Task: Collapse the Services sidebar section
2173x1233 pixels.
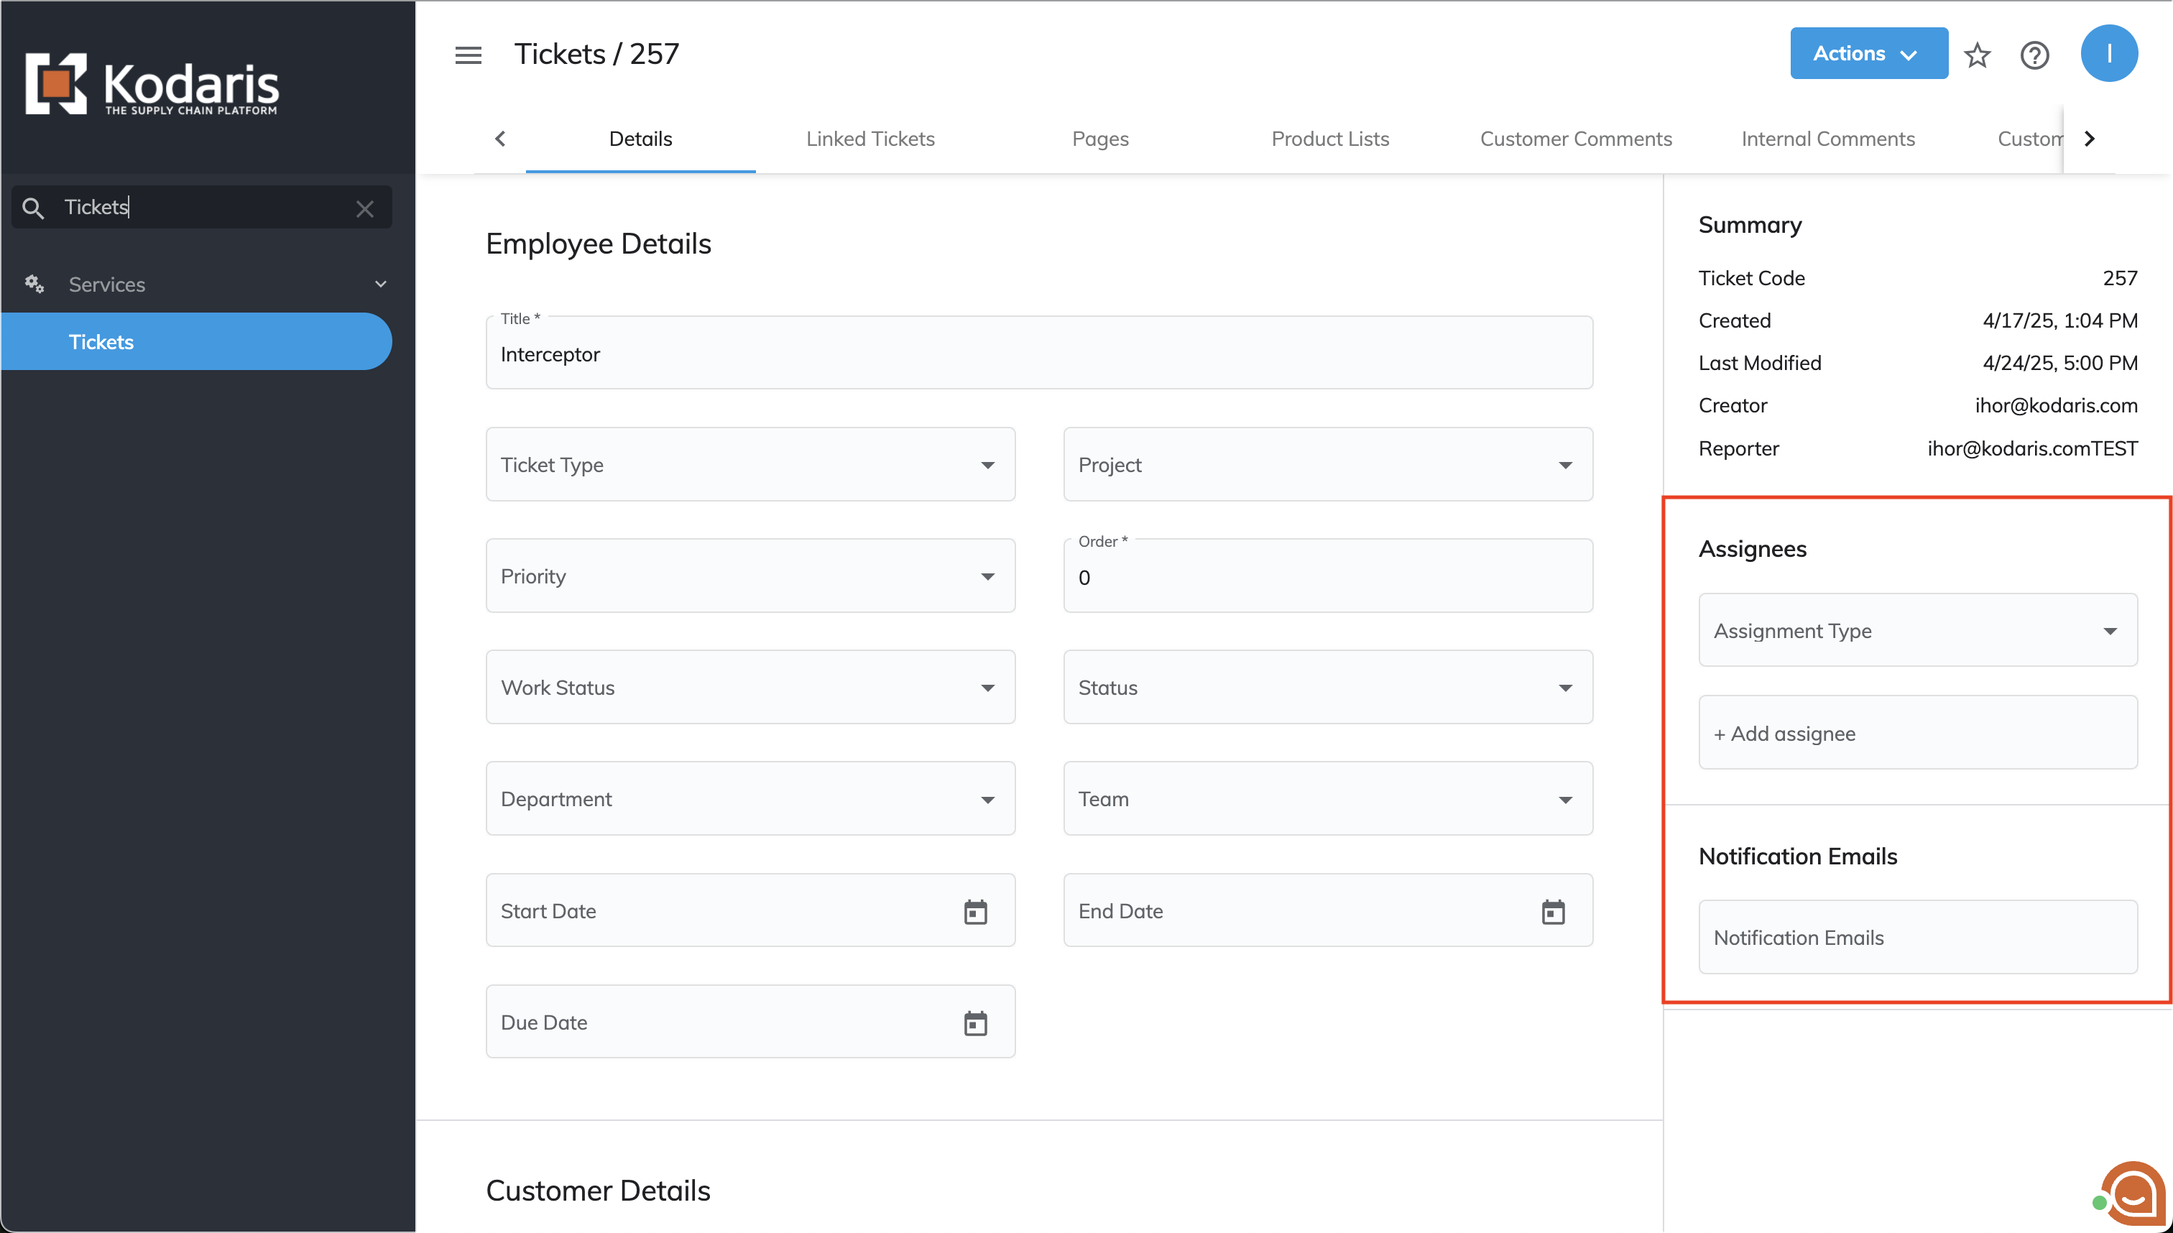Action: [380, 285]
